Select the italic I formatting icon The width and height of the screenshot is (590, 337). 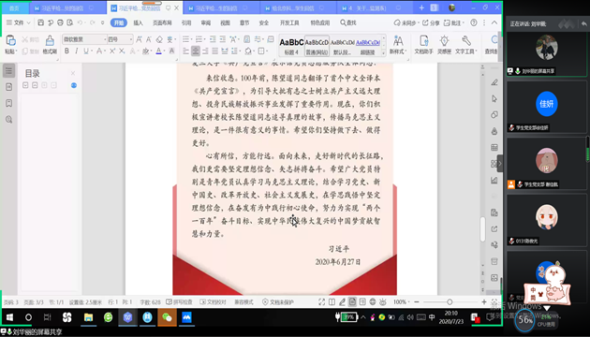pyautogui.click(x=77, y=51)
